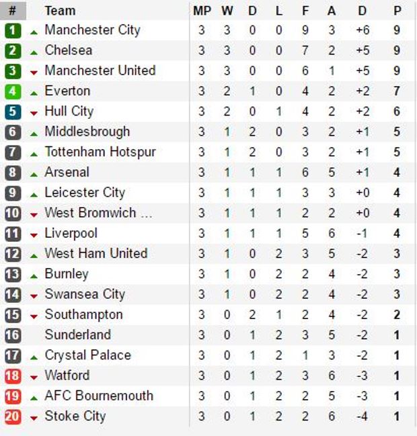Click Sunderland's grey position 16 badge
Screen dimensions: 417x436
coord(13,335)
